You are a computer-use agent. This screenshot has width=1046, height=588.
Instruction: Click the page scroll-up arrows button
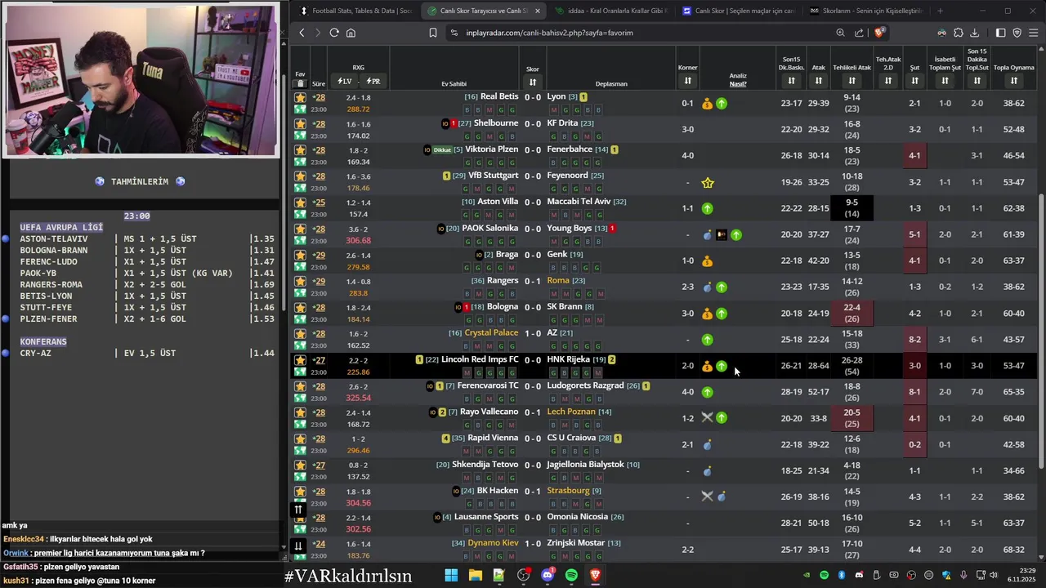tap(298, 510)
